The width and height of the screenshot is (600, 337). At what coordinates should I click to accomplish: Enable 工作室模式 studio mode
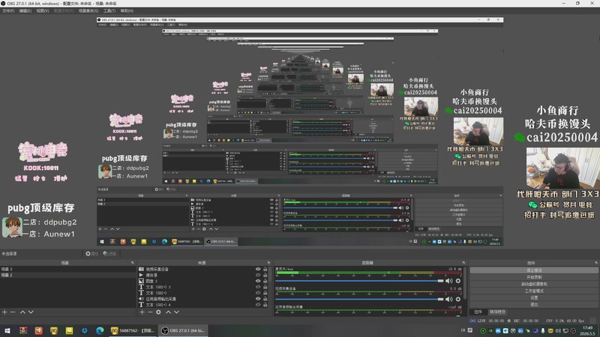[534, 291]
